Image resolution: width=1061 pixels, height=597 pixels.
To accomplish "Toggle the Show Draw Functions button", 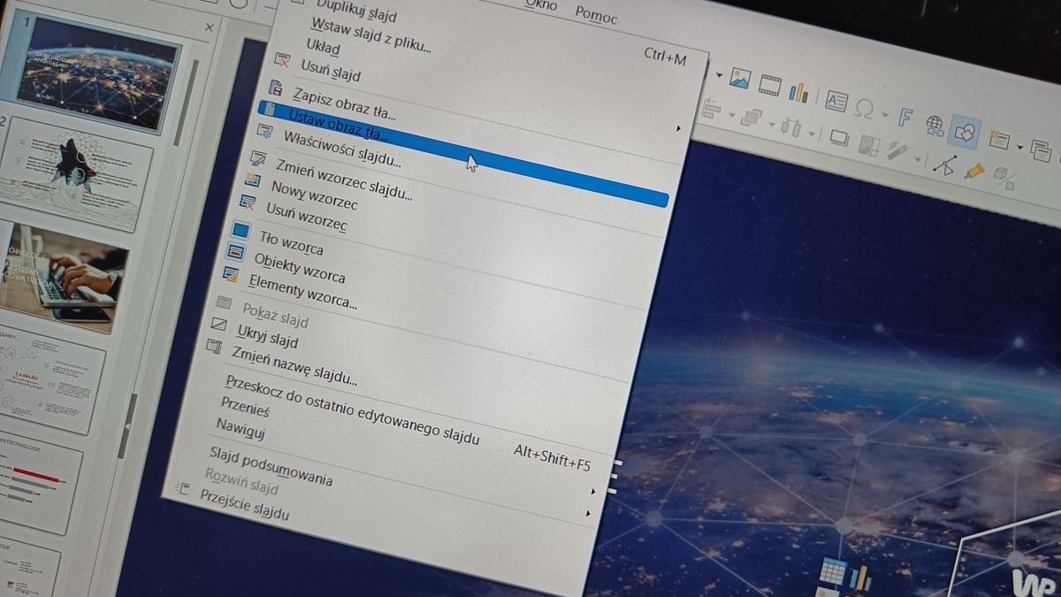I will [x=965, y=132].
